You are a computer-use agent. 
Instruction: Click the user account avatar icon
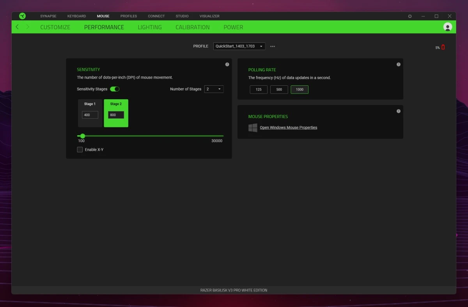pos(447,27)
